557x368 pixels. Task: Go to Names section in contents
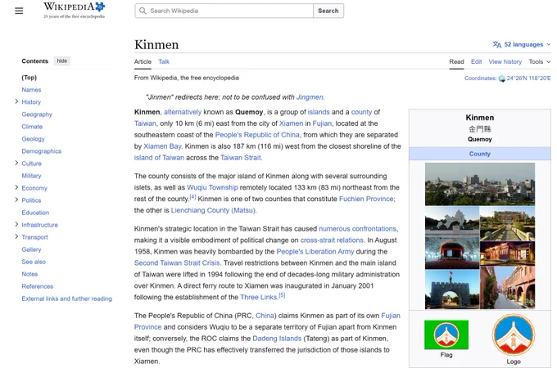31,90
